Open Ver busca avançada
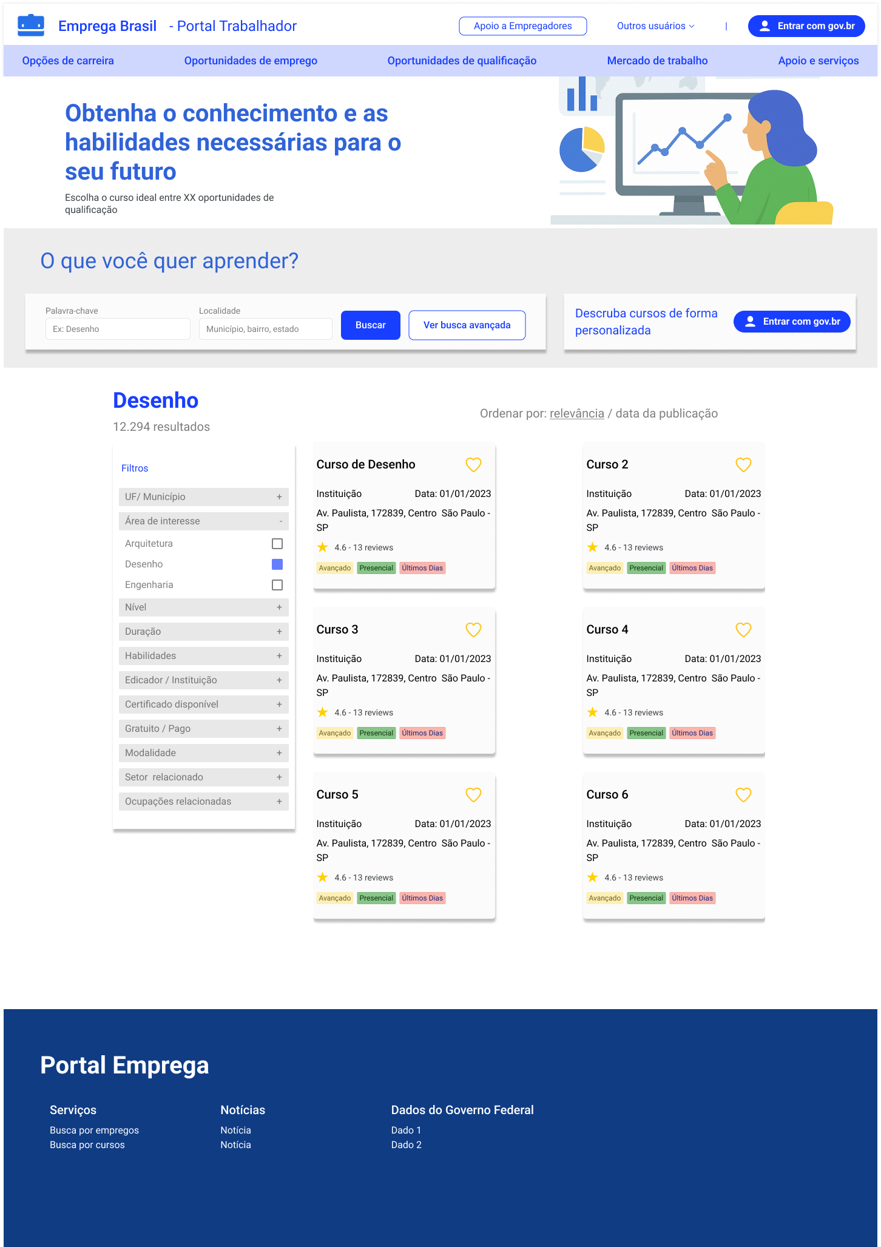The height and width of the screenshot is (1247, 881). click(467, 325)
